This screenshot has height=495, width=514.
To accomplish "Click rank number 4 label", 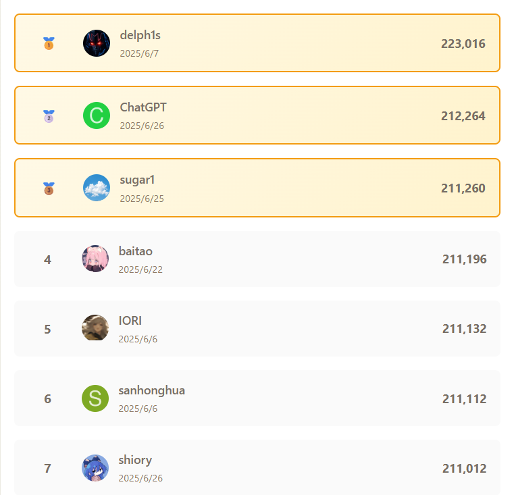I will (47, 259).
